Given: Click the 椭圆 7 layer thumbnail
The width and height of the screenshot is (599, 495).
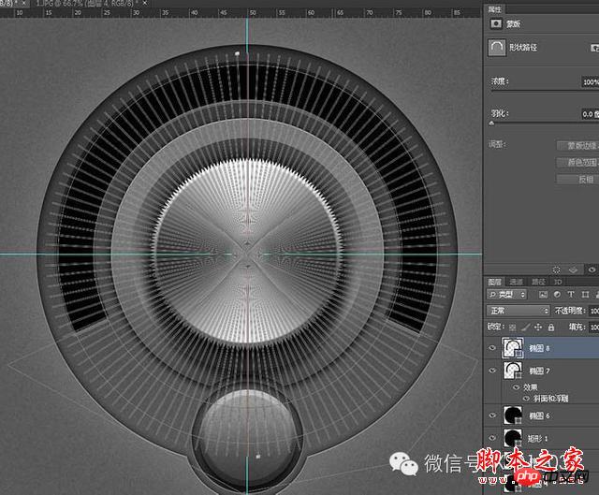Looking at the screenshot, I should click(512, 371).
